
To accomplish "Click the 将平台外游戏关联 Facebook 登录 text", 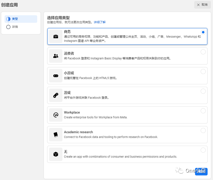I will click(x=86, y=98).
